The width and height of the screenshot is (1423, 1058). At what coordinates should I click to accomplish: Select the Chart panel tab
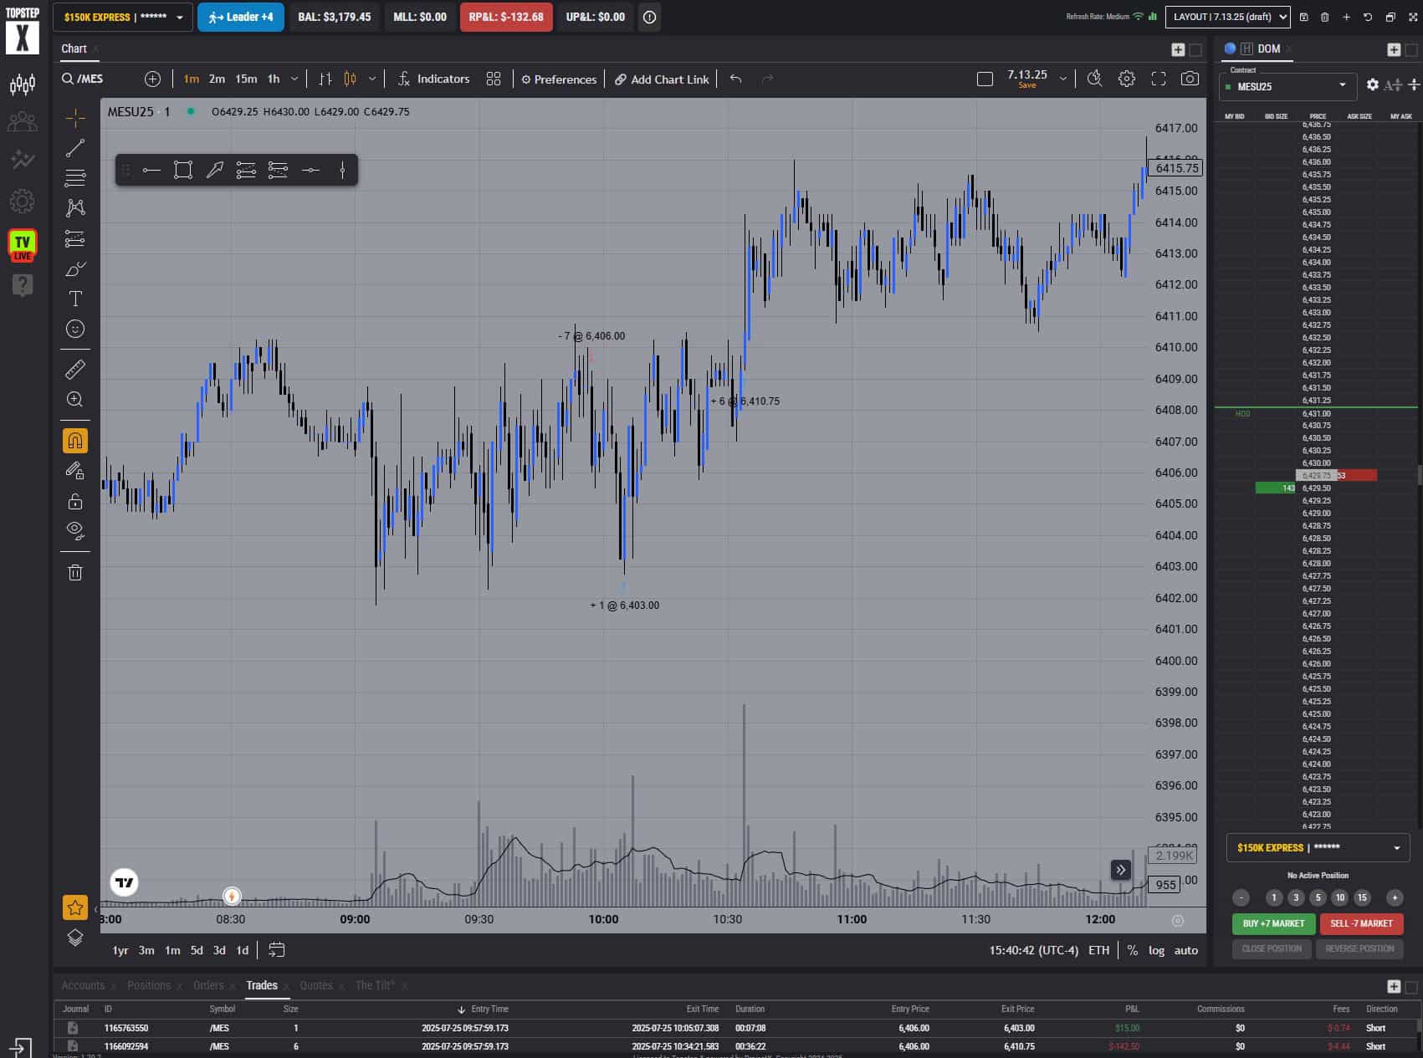click(74, 49)
